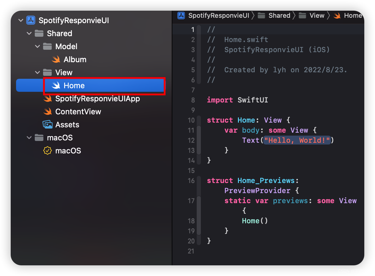Click the macOS entitlements badge icon

[x=48, y=150]
